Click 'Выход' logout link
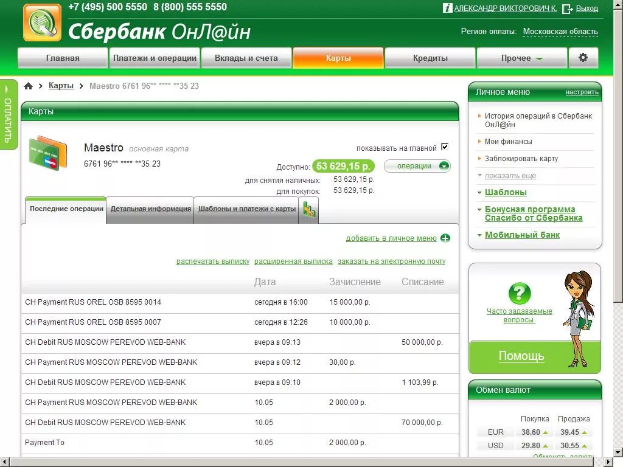Image resolution: width=623 pixels, height=467 pixels. [586, 9]
